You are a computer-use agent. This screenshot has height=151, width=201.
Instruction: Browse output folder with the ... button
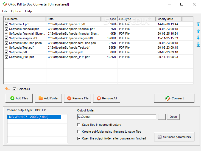162,117
